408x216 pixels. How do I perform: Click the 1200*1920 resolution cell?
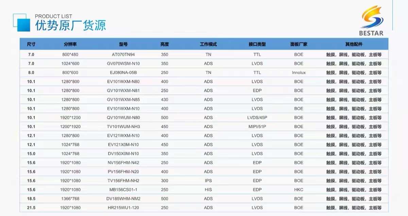pos(70,127)
